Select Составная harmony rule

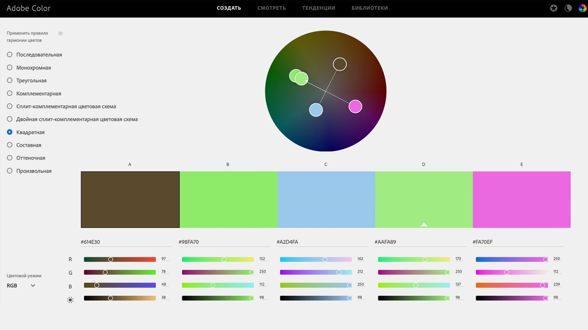[x=24, y=145]
